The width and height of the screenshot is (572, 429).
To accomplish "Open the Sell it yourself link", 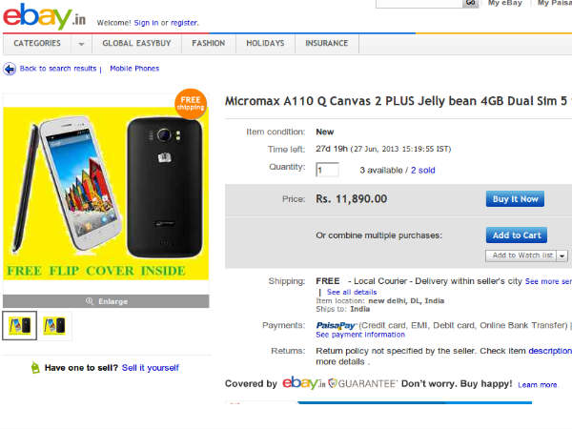I will click(150, 367).
